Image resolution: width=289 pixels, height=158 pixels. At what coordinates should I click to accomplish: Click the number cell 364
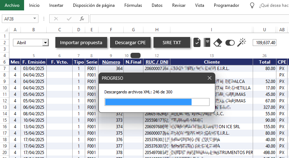(111, 69)
